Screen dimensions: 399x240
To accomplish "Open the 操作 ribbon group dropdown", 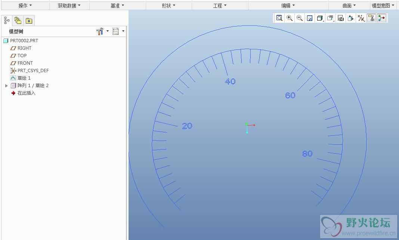I will click(25, 6).
